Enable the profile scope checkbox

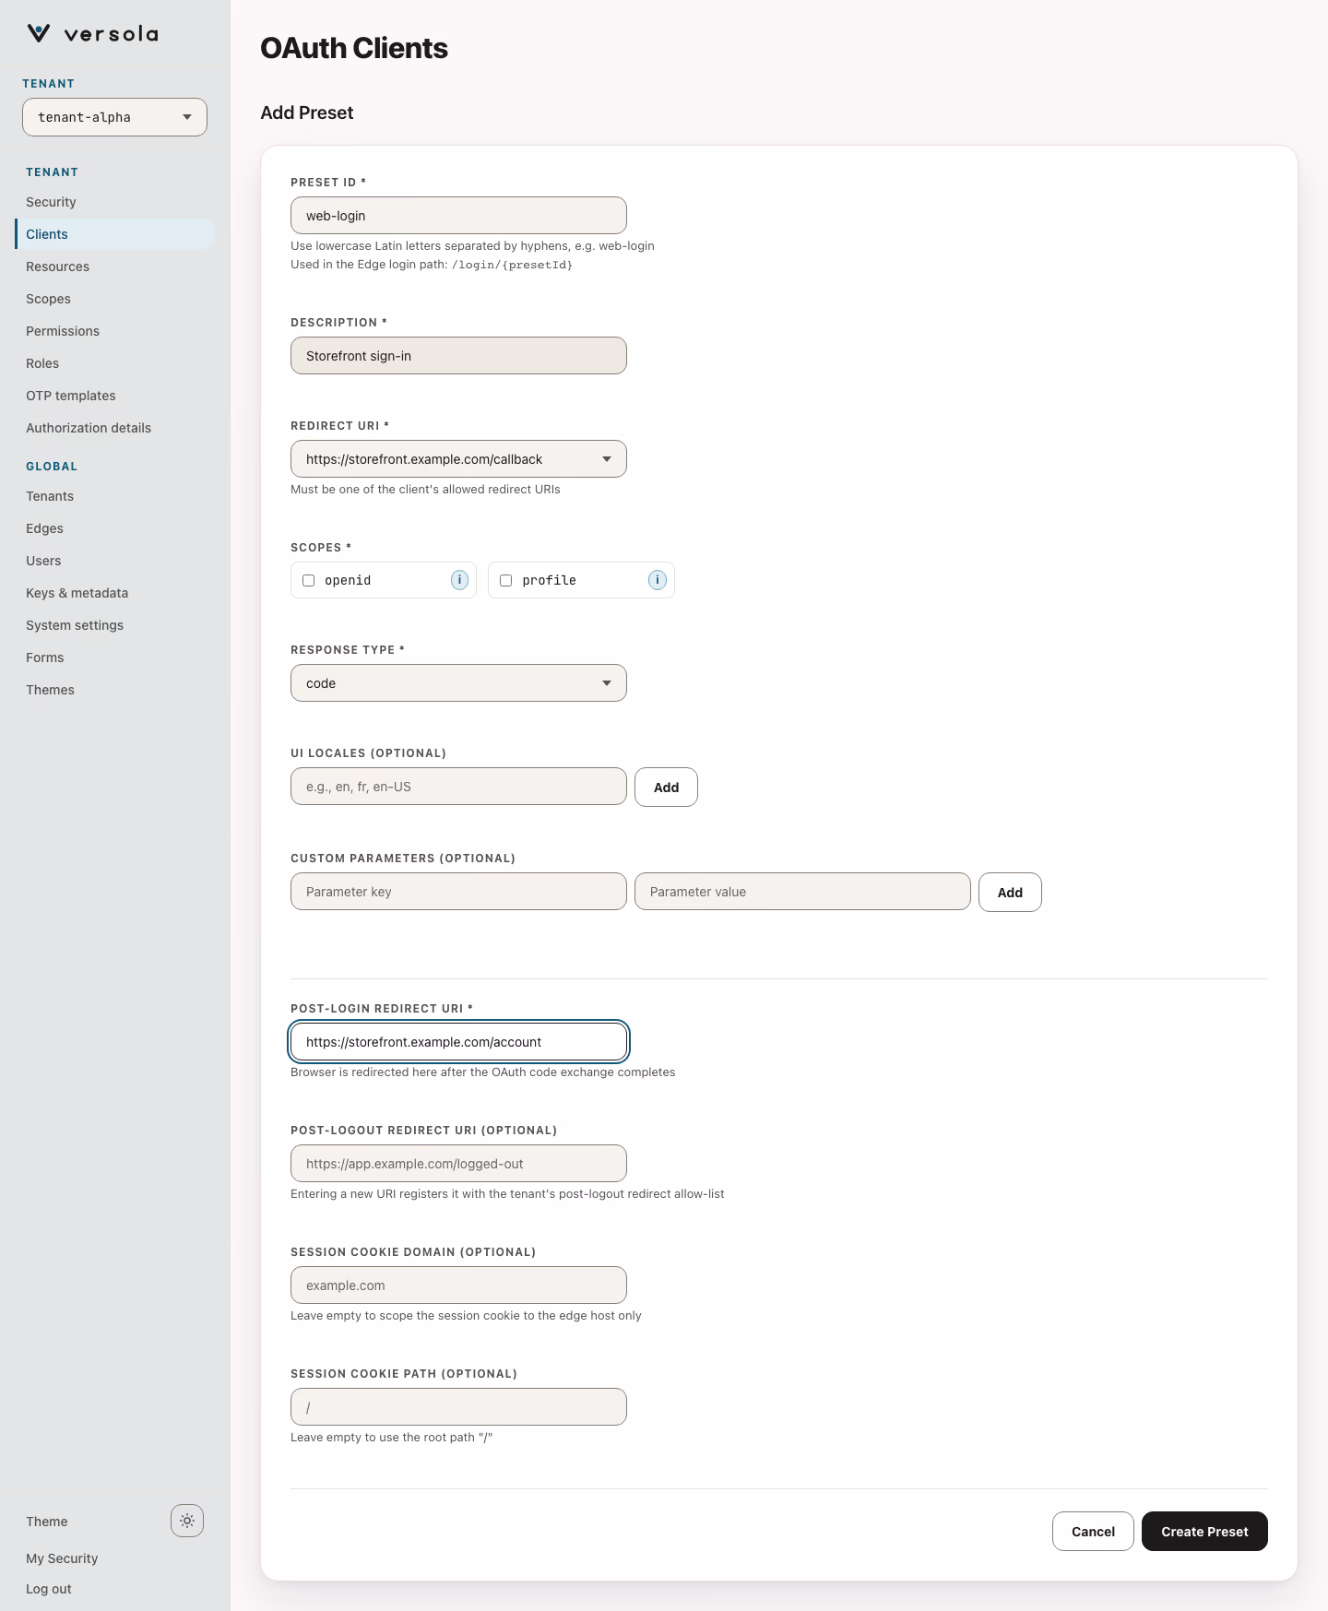pyautogui.click(x=506, y=580)
